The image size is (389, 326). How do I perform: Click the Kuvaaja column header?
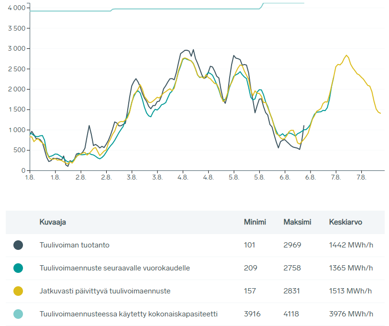coord(53,222)
